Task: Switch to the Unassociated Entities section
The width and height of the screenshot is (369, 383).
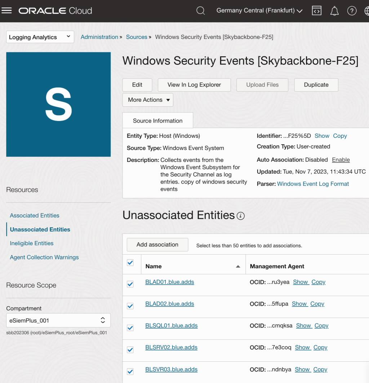Action: (40, 229)
